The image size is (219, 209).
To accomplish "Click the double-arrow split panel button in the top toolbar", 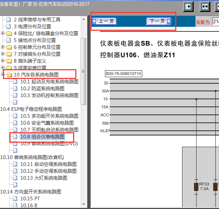I will (205, 7).
